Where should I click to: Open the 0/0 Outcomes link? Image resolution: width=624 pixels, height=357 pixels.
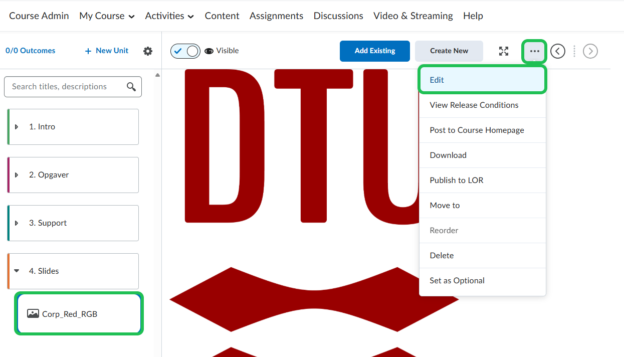[31, 51]
